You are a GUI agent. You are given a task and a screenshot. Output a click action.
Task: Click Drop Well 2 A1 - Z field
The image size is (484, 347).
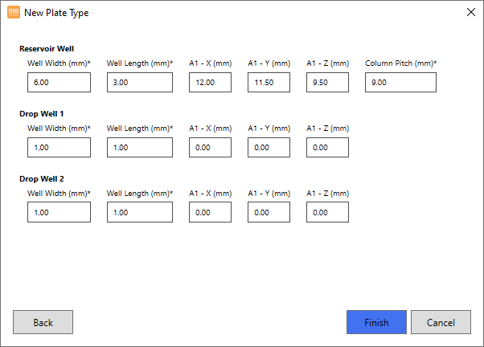[328, 212]
